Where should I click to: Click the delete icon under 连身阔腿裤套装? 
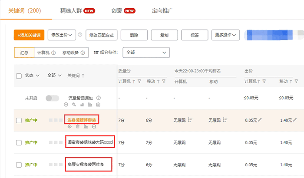(x=77, y=126)
